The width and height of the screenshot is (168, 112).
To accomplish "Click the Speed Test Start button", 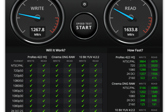I will click(x=84, y=26).
